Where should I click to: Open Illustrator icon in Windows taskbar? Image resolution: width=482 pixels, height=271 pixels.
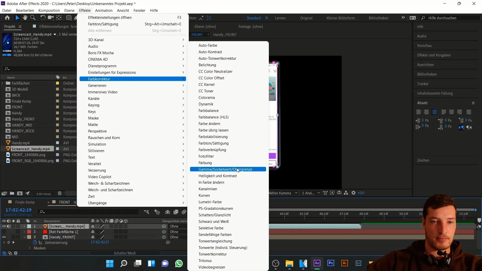[344, 263]
